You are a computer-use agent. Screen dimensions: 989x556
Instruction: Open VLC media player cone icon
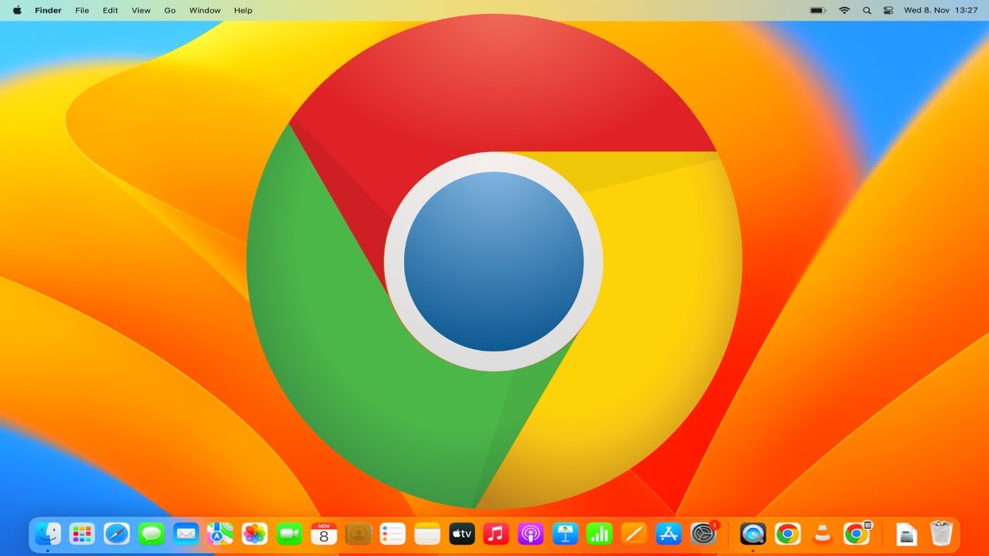pos(822,533)
